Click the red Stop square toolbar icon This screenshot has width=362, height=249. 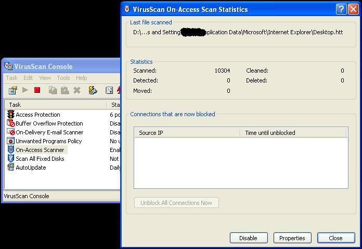click(37, 90)
